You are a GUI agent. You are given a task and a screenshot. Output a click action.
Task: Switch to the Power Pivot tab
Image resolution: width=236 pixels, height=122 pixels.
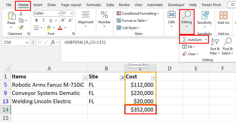pos(211,5)
